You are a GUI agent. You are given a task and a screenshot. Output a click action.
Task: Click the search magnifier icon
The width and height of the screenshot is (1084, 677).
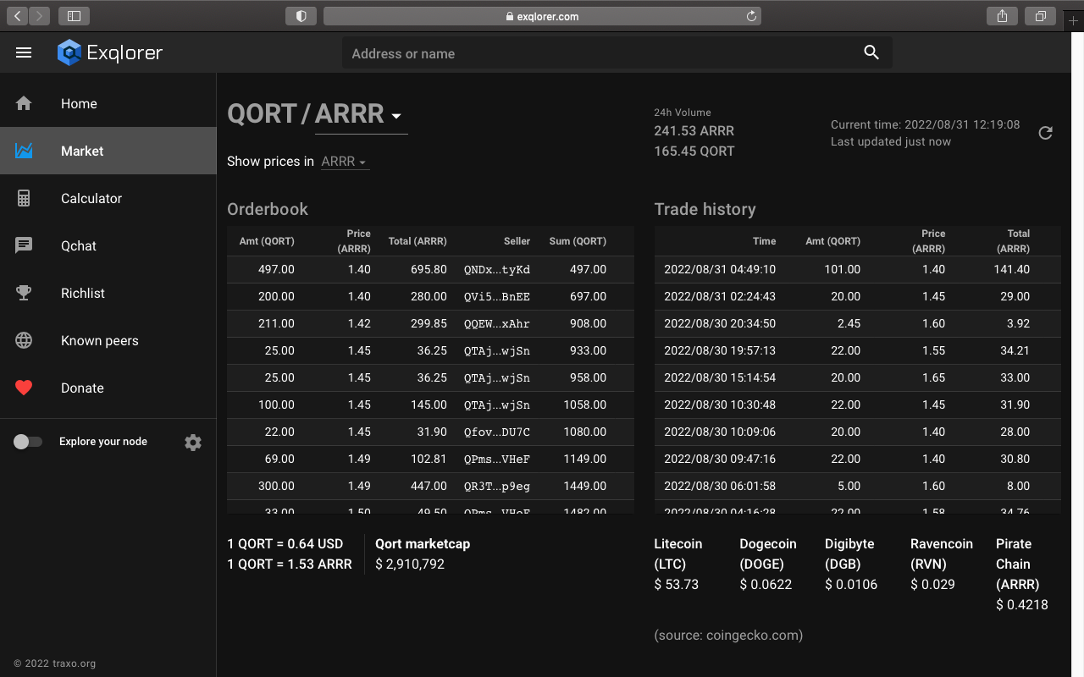click(x=871, y=52)
